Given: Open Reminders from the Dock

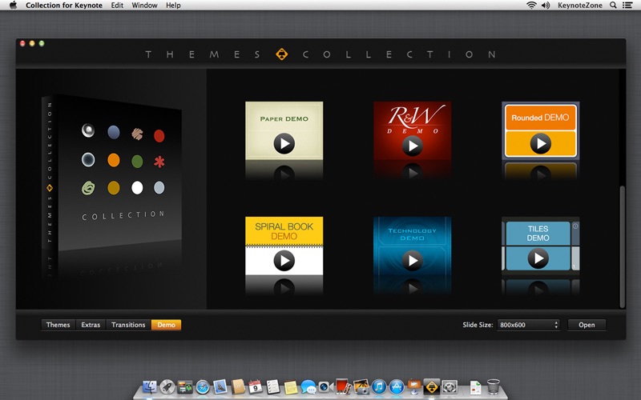Looking at the screenshot, I should (x=272, y=386).
